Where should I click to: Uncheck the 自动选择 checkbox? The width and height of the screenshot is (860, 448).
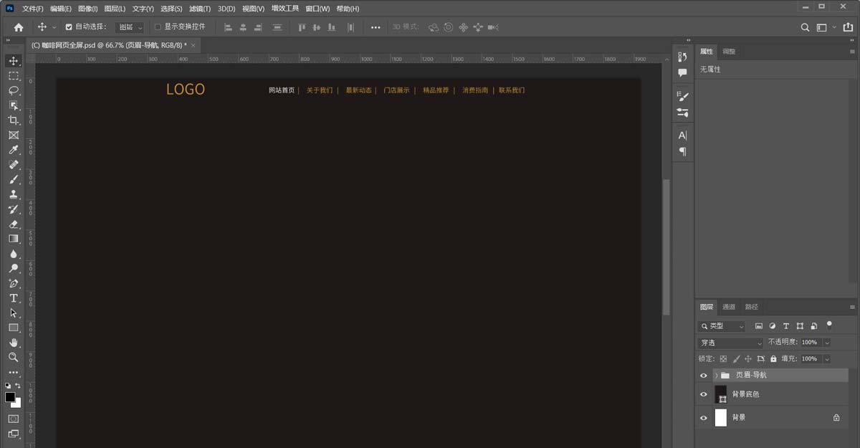point(69,27)
